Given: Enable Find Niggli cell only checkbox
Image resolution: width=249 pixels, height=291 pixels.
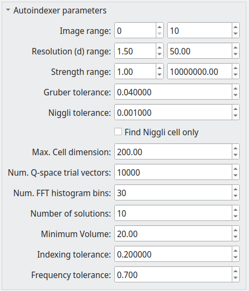Looking at the screenshot, I should click(118, 132).
